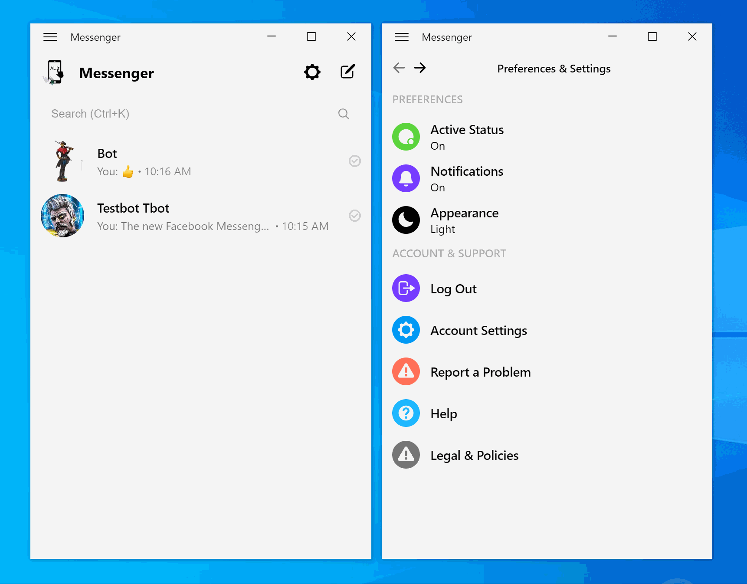Select the Active Status icon

(406, 136)
